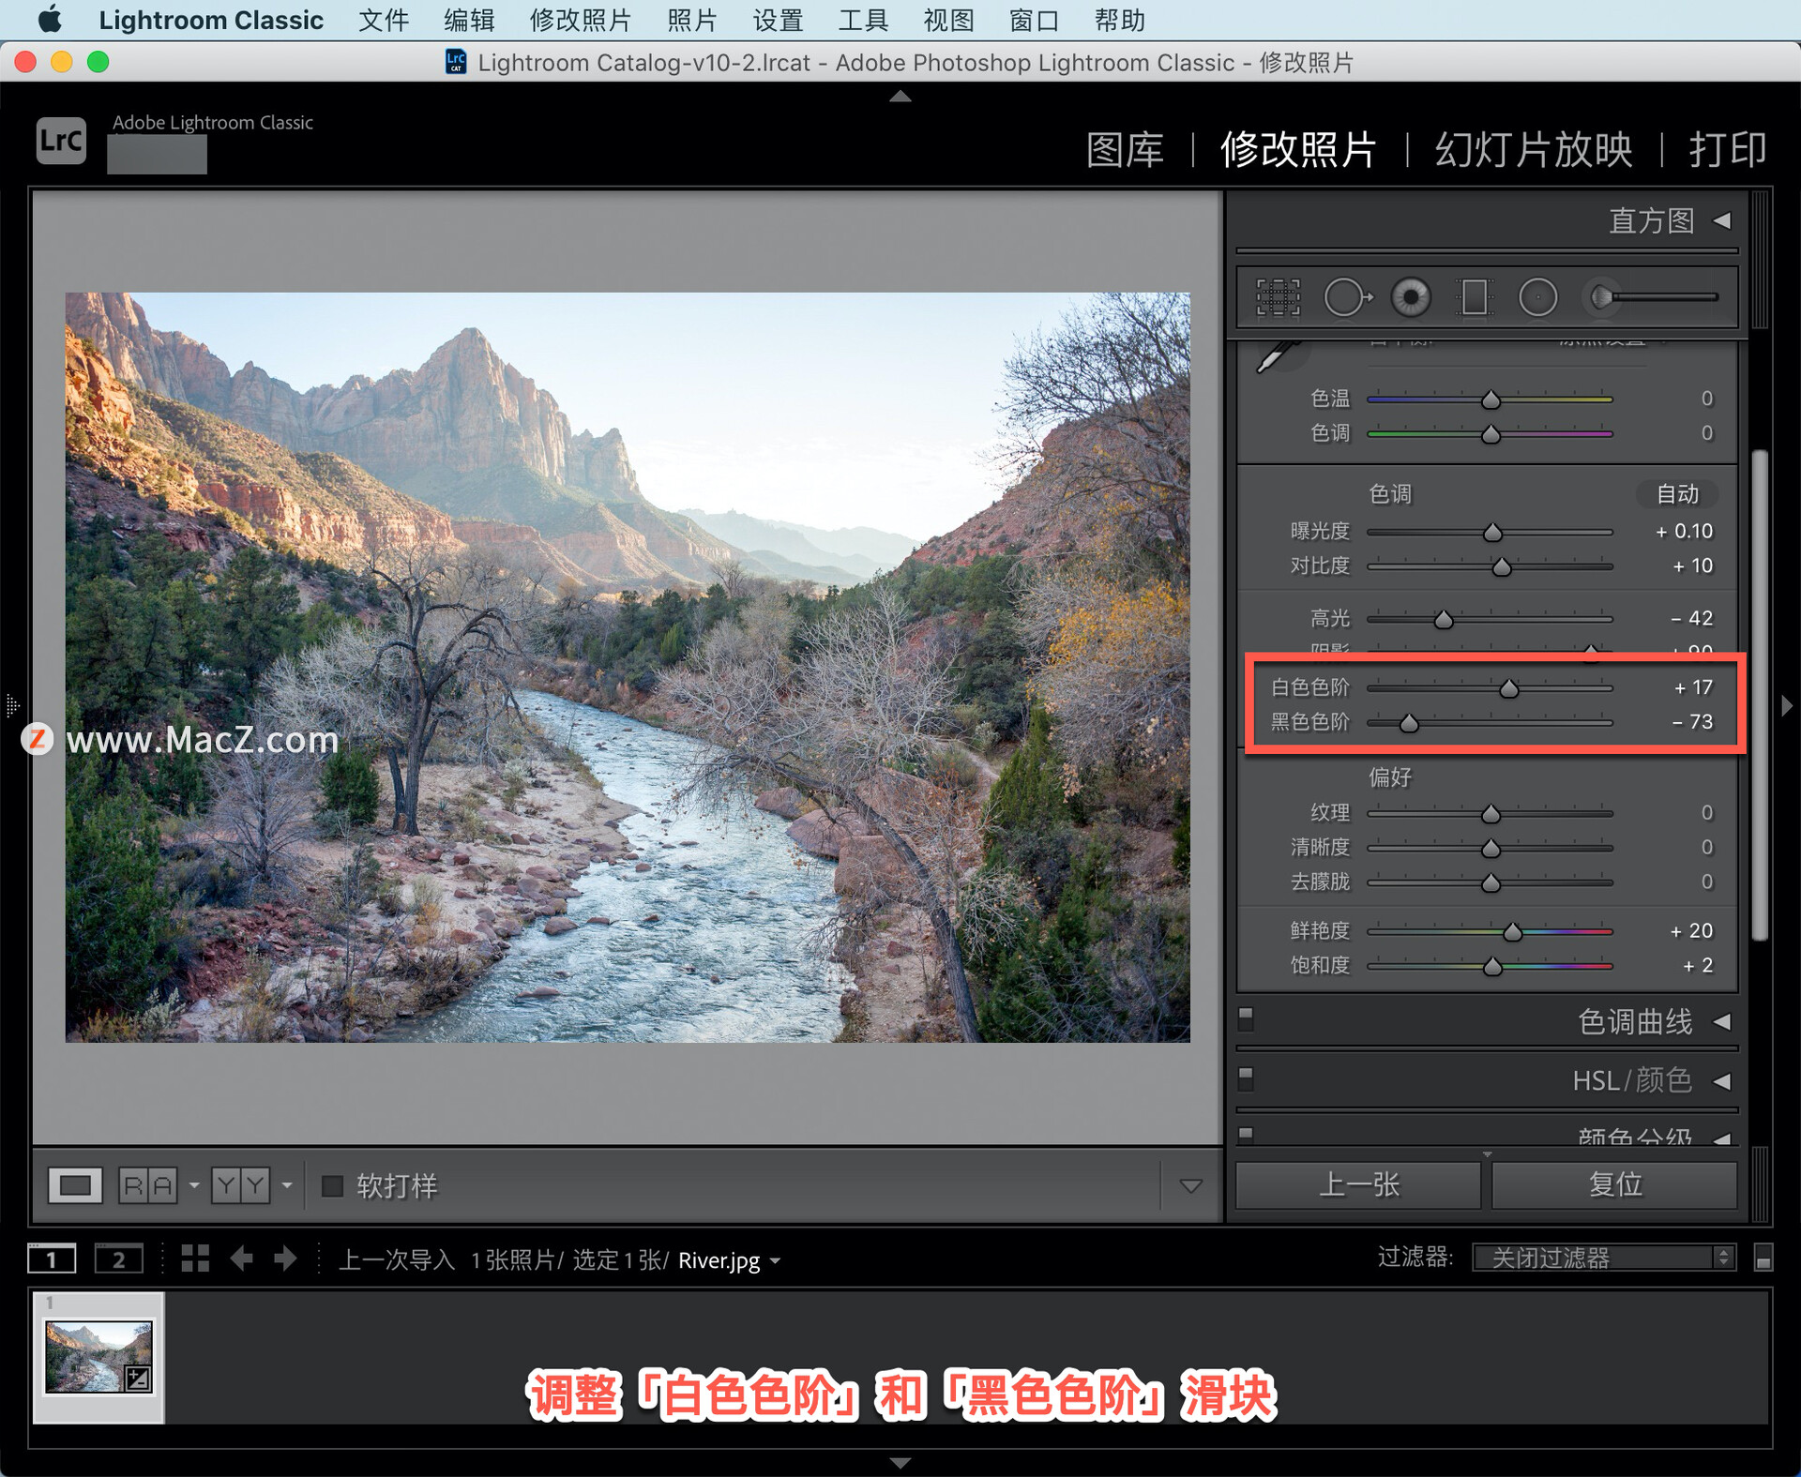Open the 帮助 menu
Screen dimensions: 1801x1477
tap(1119, 20)
